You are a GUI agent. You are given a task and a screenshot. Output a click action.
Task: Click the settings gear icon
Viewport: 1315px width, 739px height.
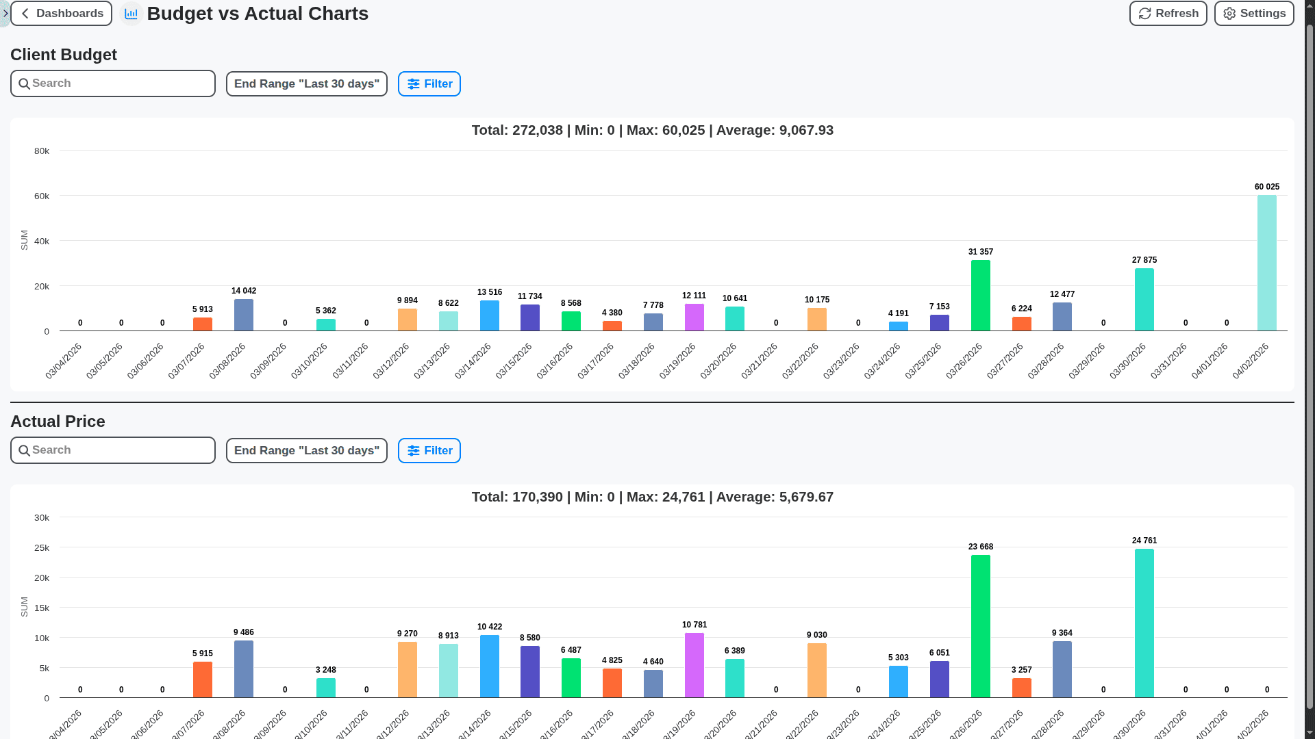[x=1228, y=13]
